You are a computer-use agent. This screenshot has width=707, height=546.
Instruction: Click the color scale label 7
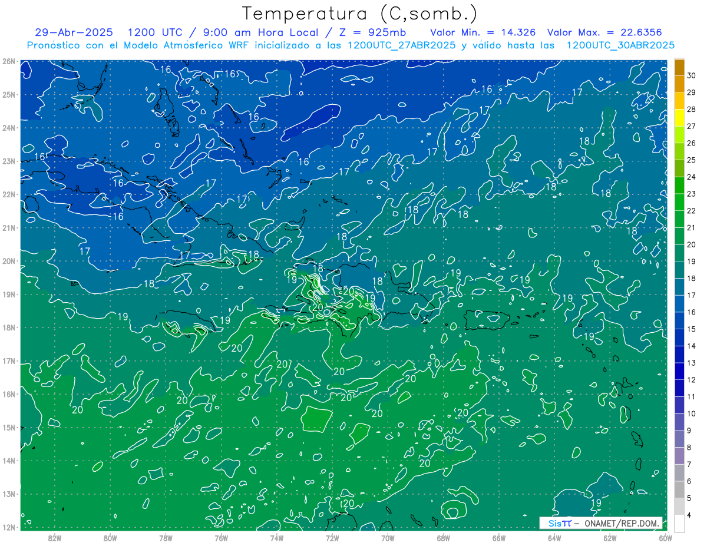coord(690,464)
